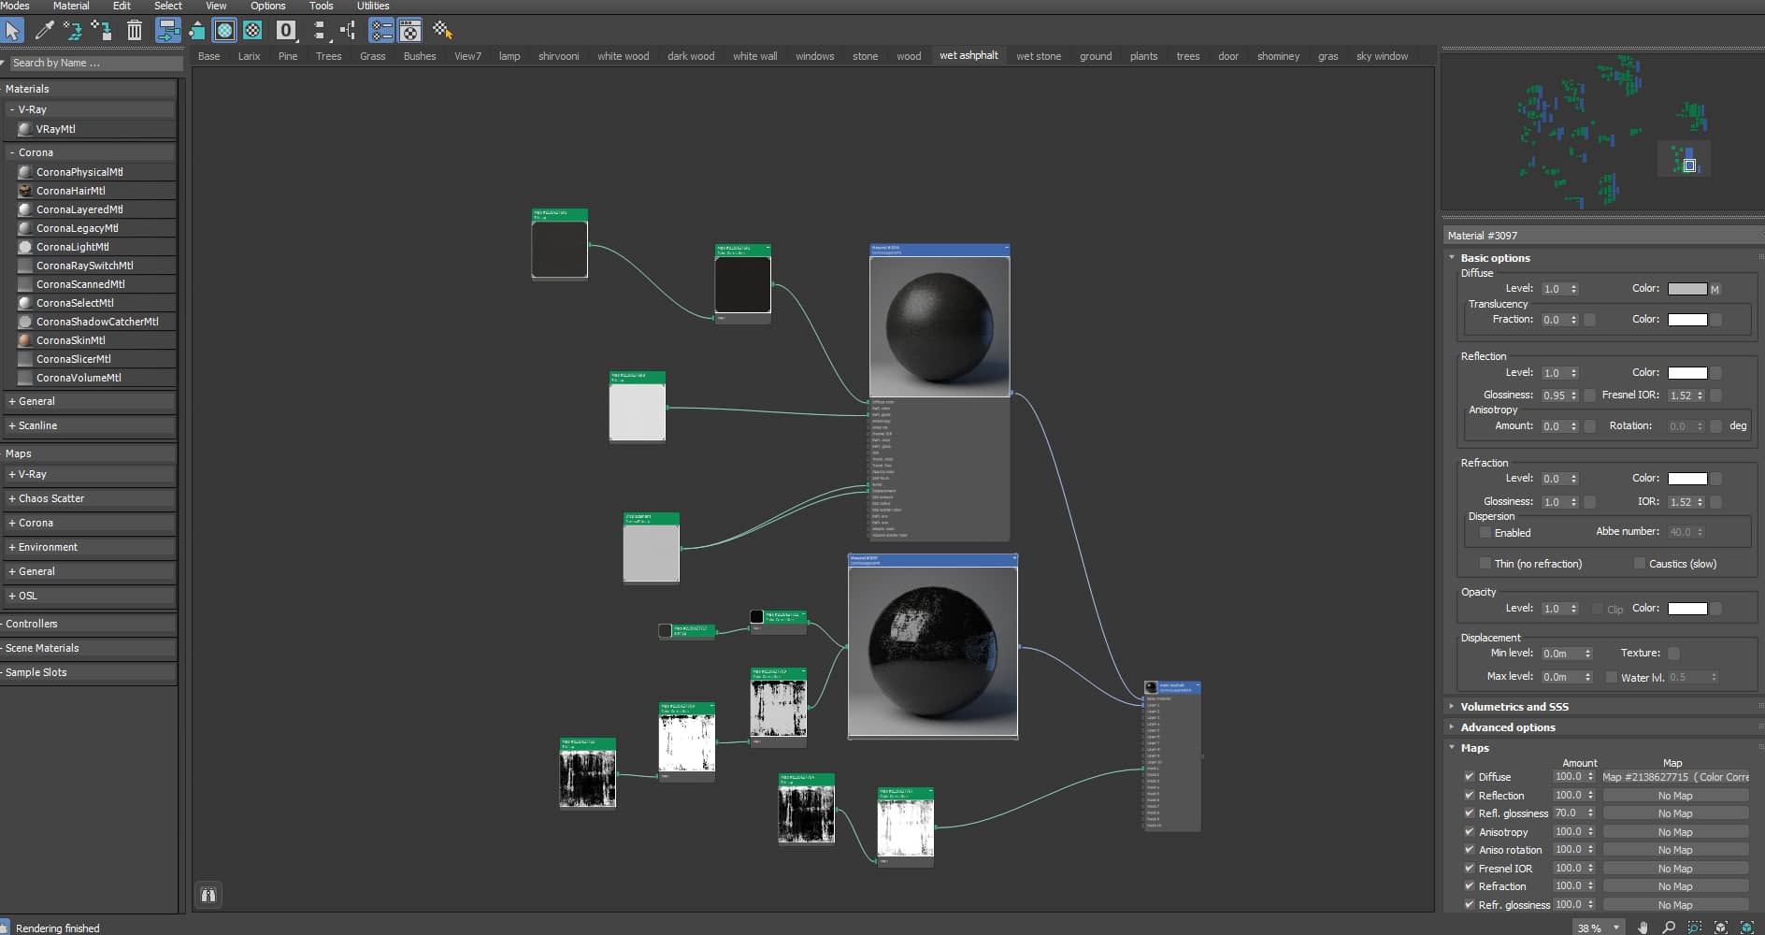1765x935 pixels.
Task: Click binoculars search icon in view corner
Action: point(208,895)
